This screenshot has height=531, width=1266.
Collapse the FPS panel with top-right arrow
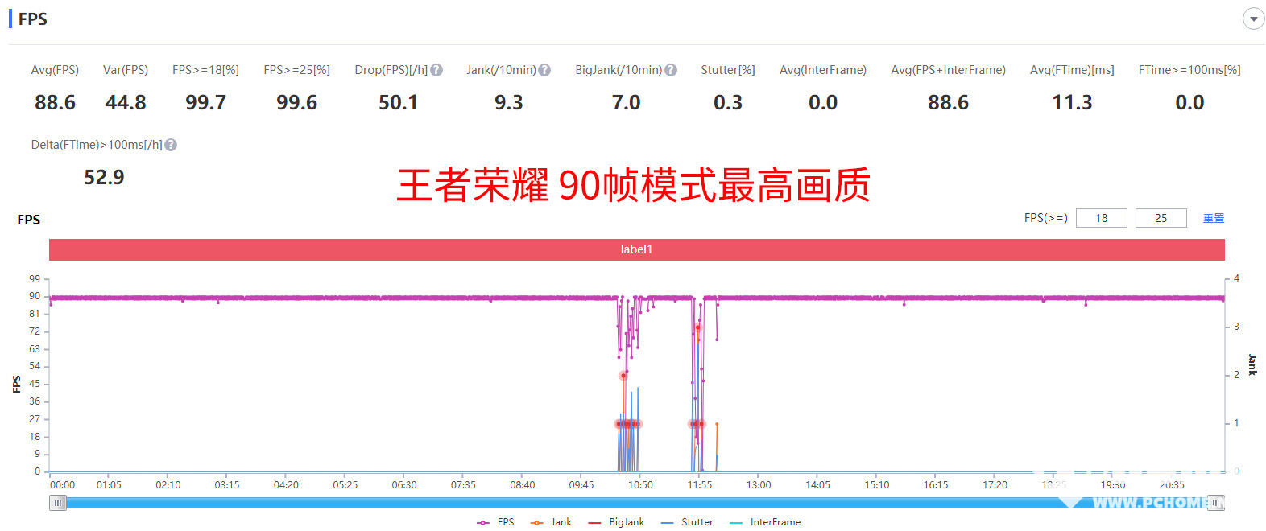(x=1253, y=19)
